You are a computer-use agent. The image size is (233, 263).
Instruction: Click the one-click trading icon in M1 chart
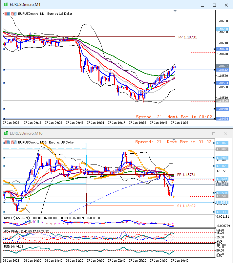click(x=13, y=13)
